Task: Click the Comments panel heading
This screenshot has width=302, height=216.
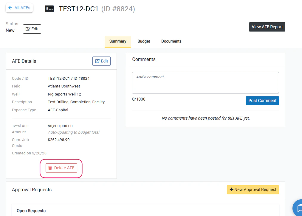Action: coord(144,60)
